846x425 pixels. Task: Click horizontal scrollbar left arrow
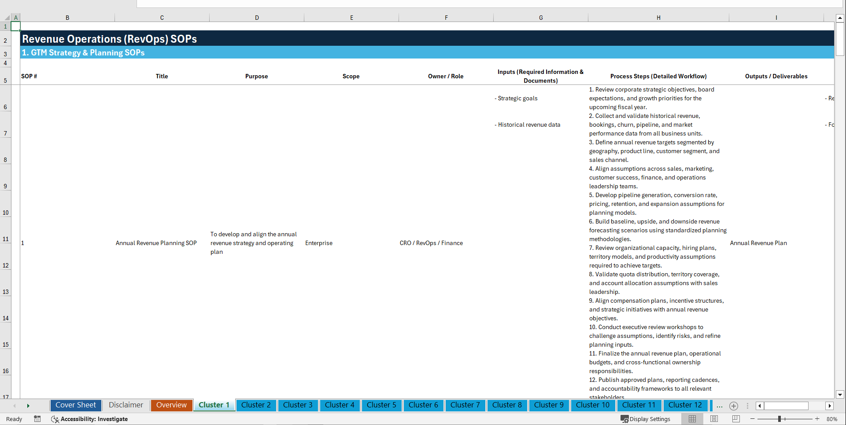[760, 406]
